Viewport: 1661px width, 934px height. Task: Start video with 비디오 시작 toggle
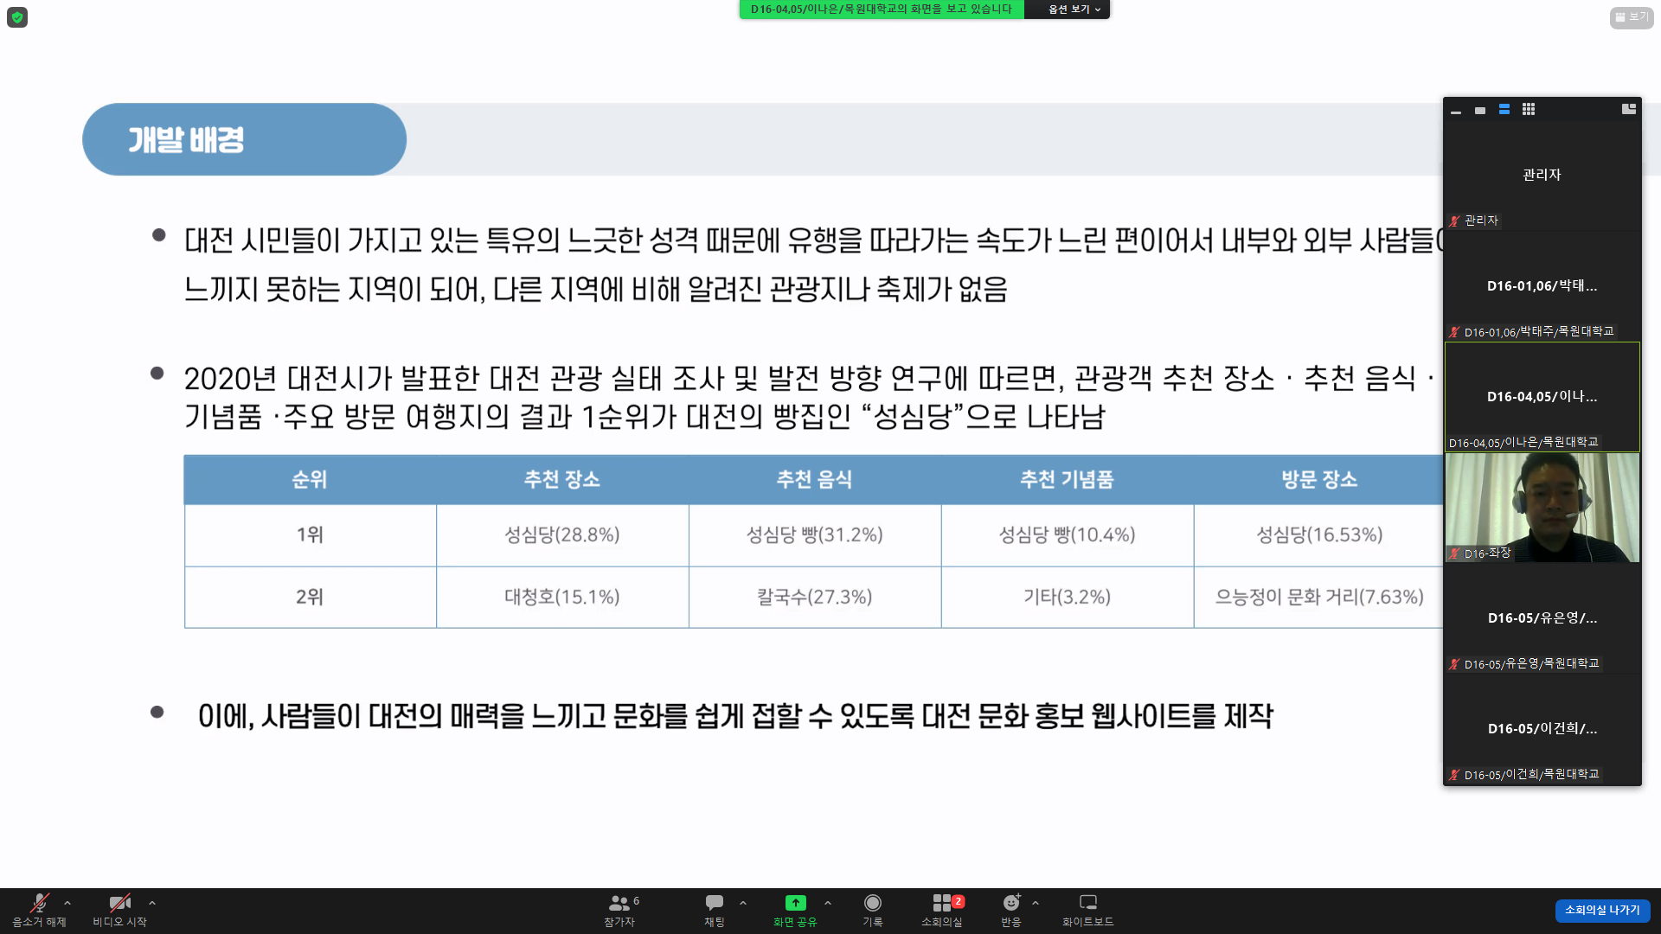click(119, 904)
